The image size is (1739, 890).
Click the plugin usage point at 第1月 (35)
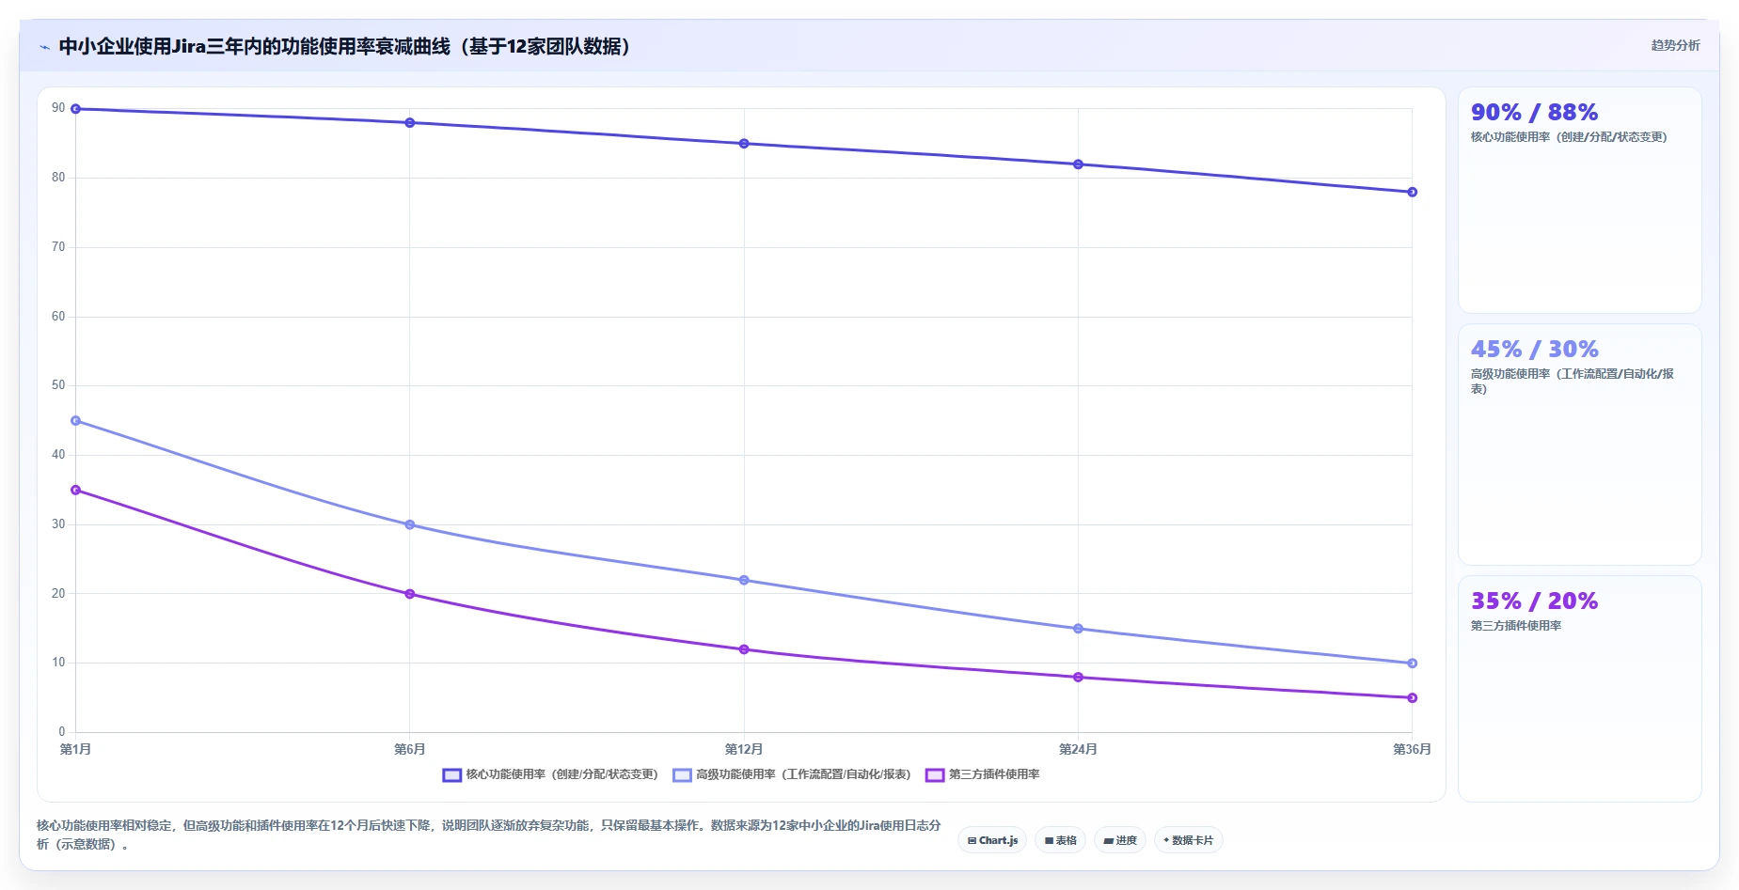pyautogui.click(x=75, y=490)
